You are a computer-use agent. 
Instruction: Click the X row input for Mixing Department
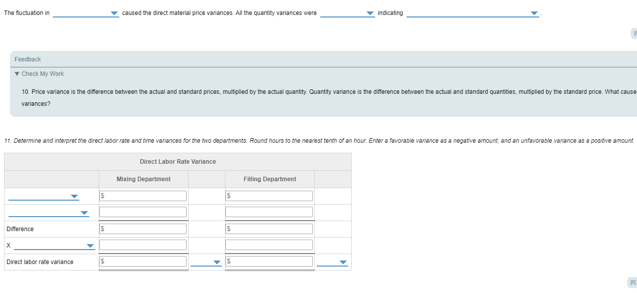tap(143, 245)
